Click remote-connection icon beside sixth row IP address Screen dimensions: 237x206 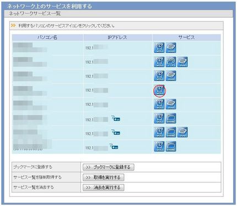(116, 118)
